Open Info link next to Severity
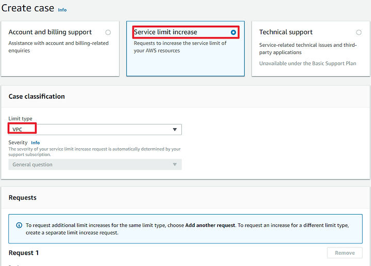This screenshot has width=371, height=266. (35, 143)
